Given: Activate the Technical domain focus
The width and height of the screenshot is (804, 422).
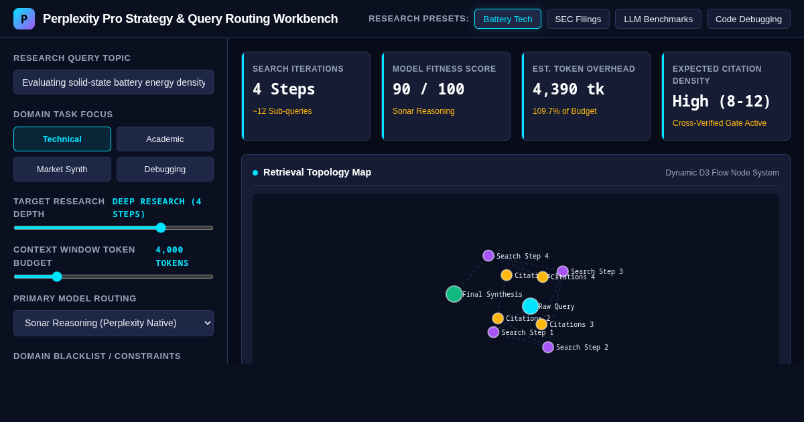Looking at the screenshot, I should [62, 139].
